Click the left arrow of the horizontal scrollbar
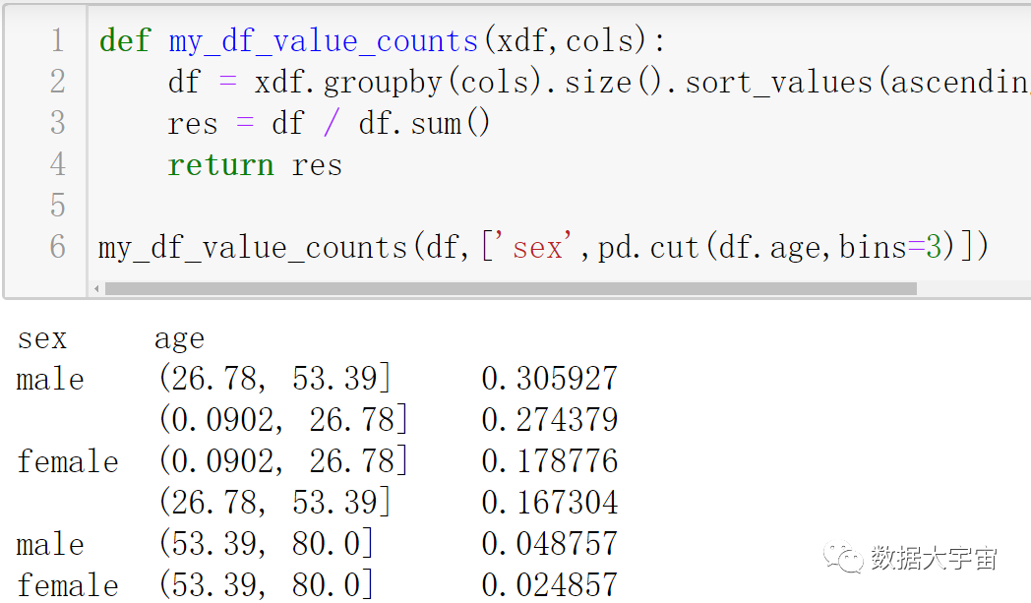1031x603 pixels. [96, 289]
